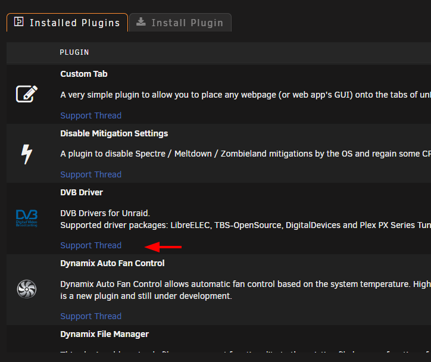This screenshot has width=431, height=362.
Task: Click the Custom Tab plugin pencil icon
Action: click(x=27, y=94)
